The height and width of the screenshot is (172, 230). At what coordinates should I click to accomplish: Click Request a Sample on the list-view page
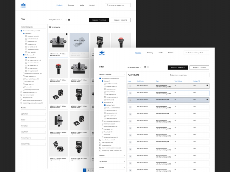[x=178, y=68]
